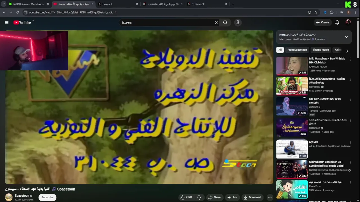Go back in browser history
This screenshot has width=360, height=202.
click(4, 12)
